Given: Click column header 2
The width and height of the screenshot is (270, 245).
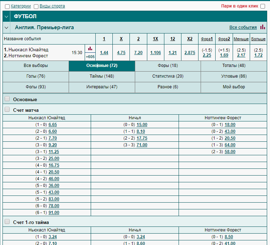Looking at the screenshot, I should (x=138, y=39).
